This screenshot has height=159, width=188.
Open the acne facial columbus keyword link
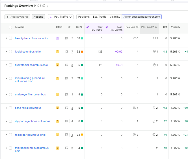28,108
